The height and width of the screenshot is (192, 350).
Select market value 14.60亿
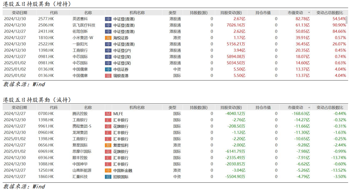[x=303, y=63]
